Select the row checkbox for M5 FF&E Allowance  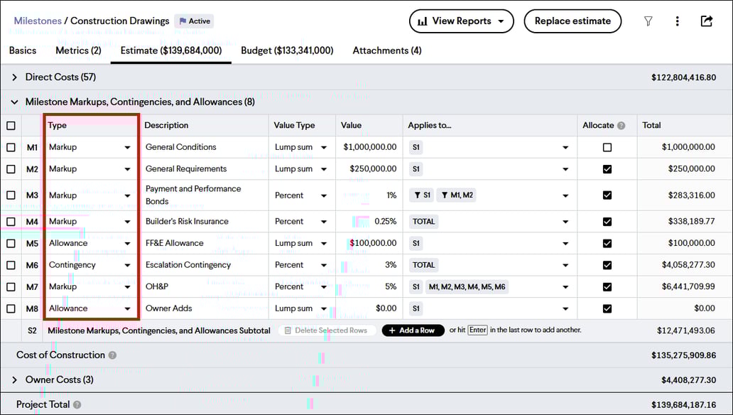(x=11, y=242)
